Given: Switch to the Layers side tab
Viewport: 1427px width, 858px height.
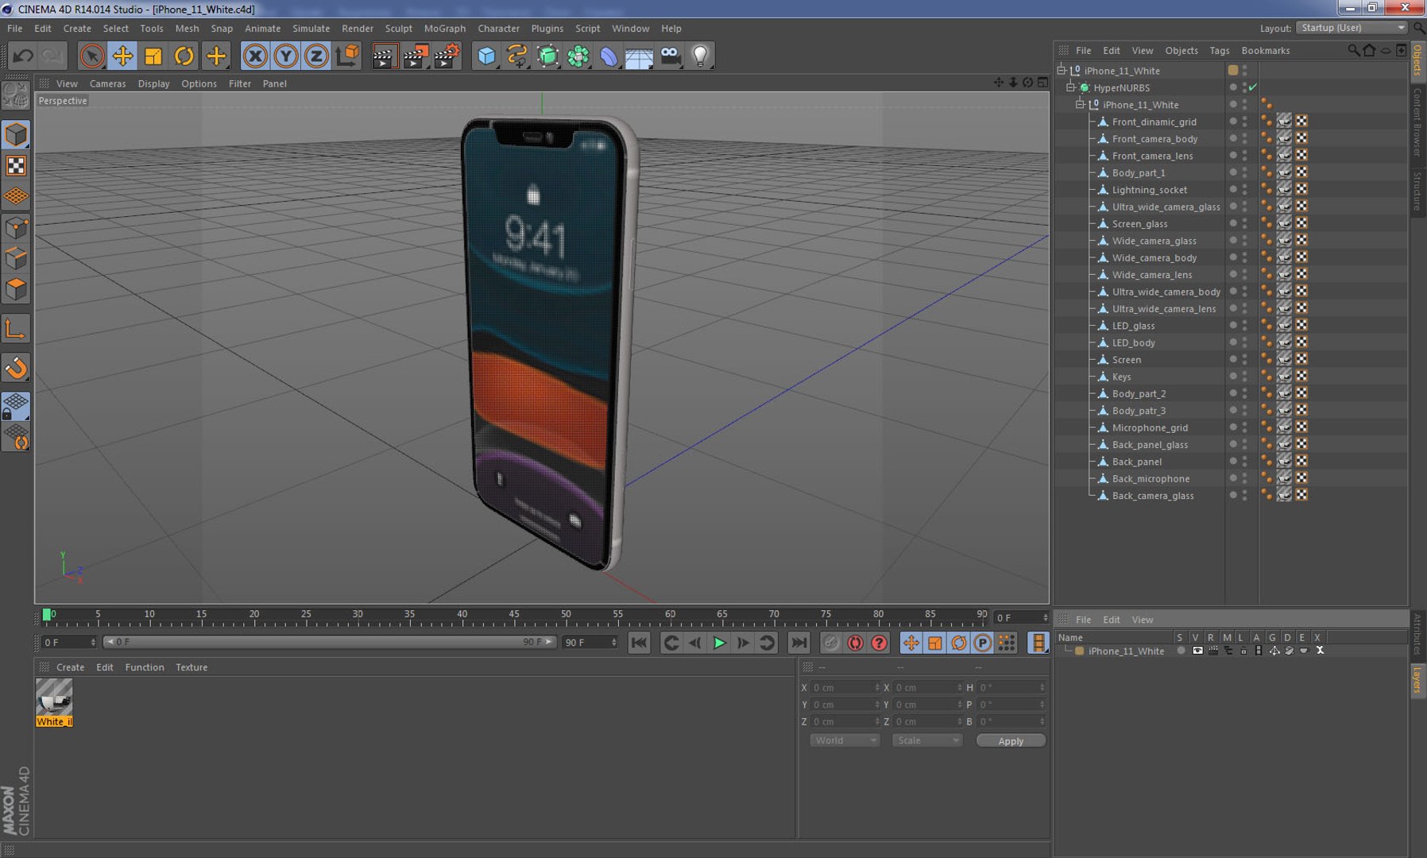Looking at the screenshot, I should coord(1417,680).
